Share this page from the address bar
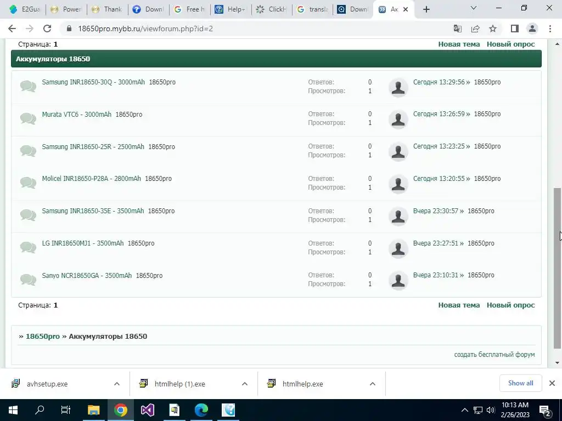 (x=475, y=29)
